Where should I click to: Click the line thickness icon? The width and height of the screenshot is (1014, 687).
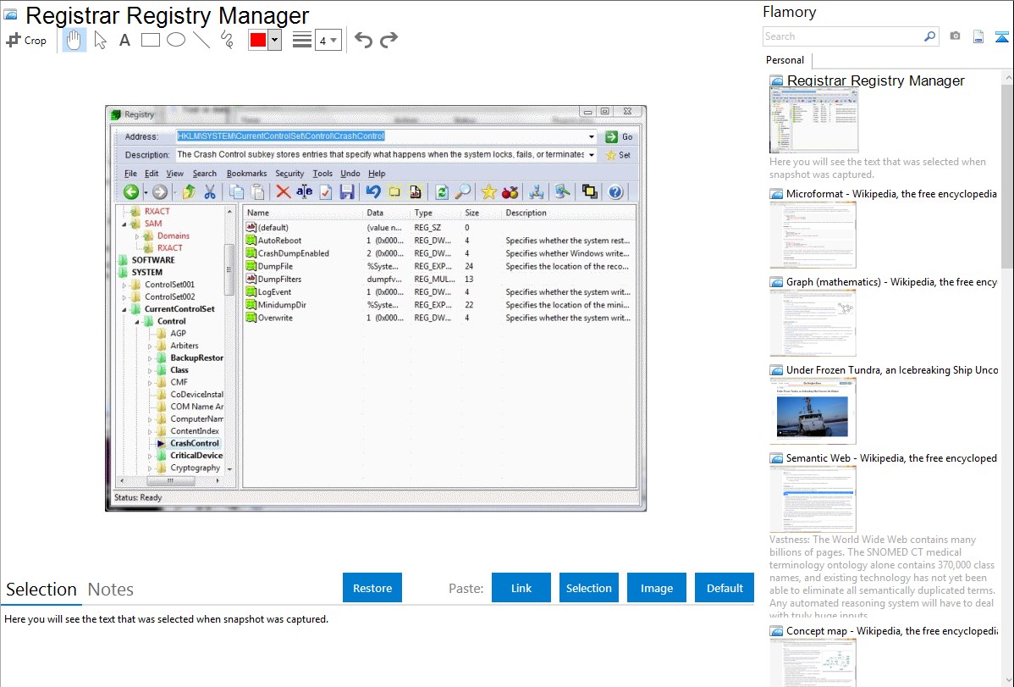point(302,40)
